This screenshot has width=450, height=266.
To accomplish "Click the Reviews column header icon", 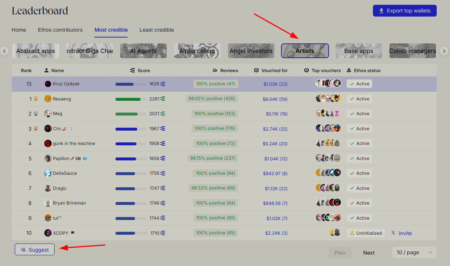I will [x=215, y=70].
